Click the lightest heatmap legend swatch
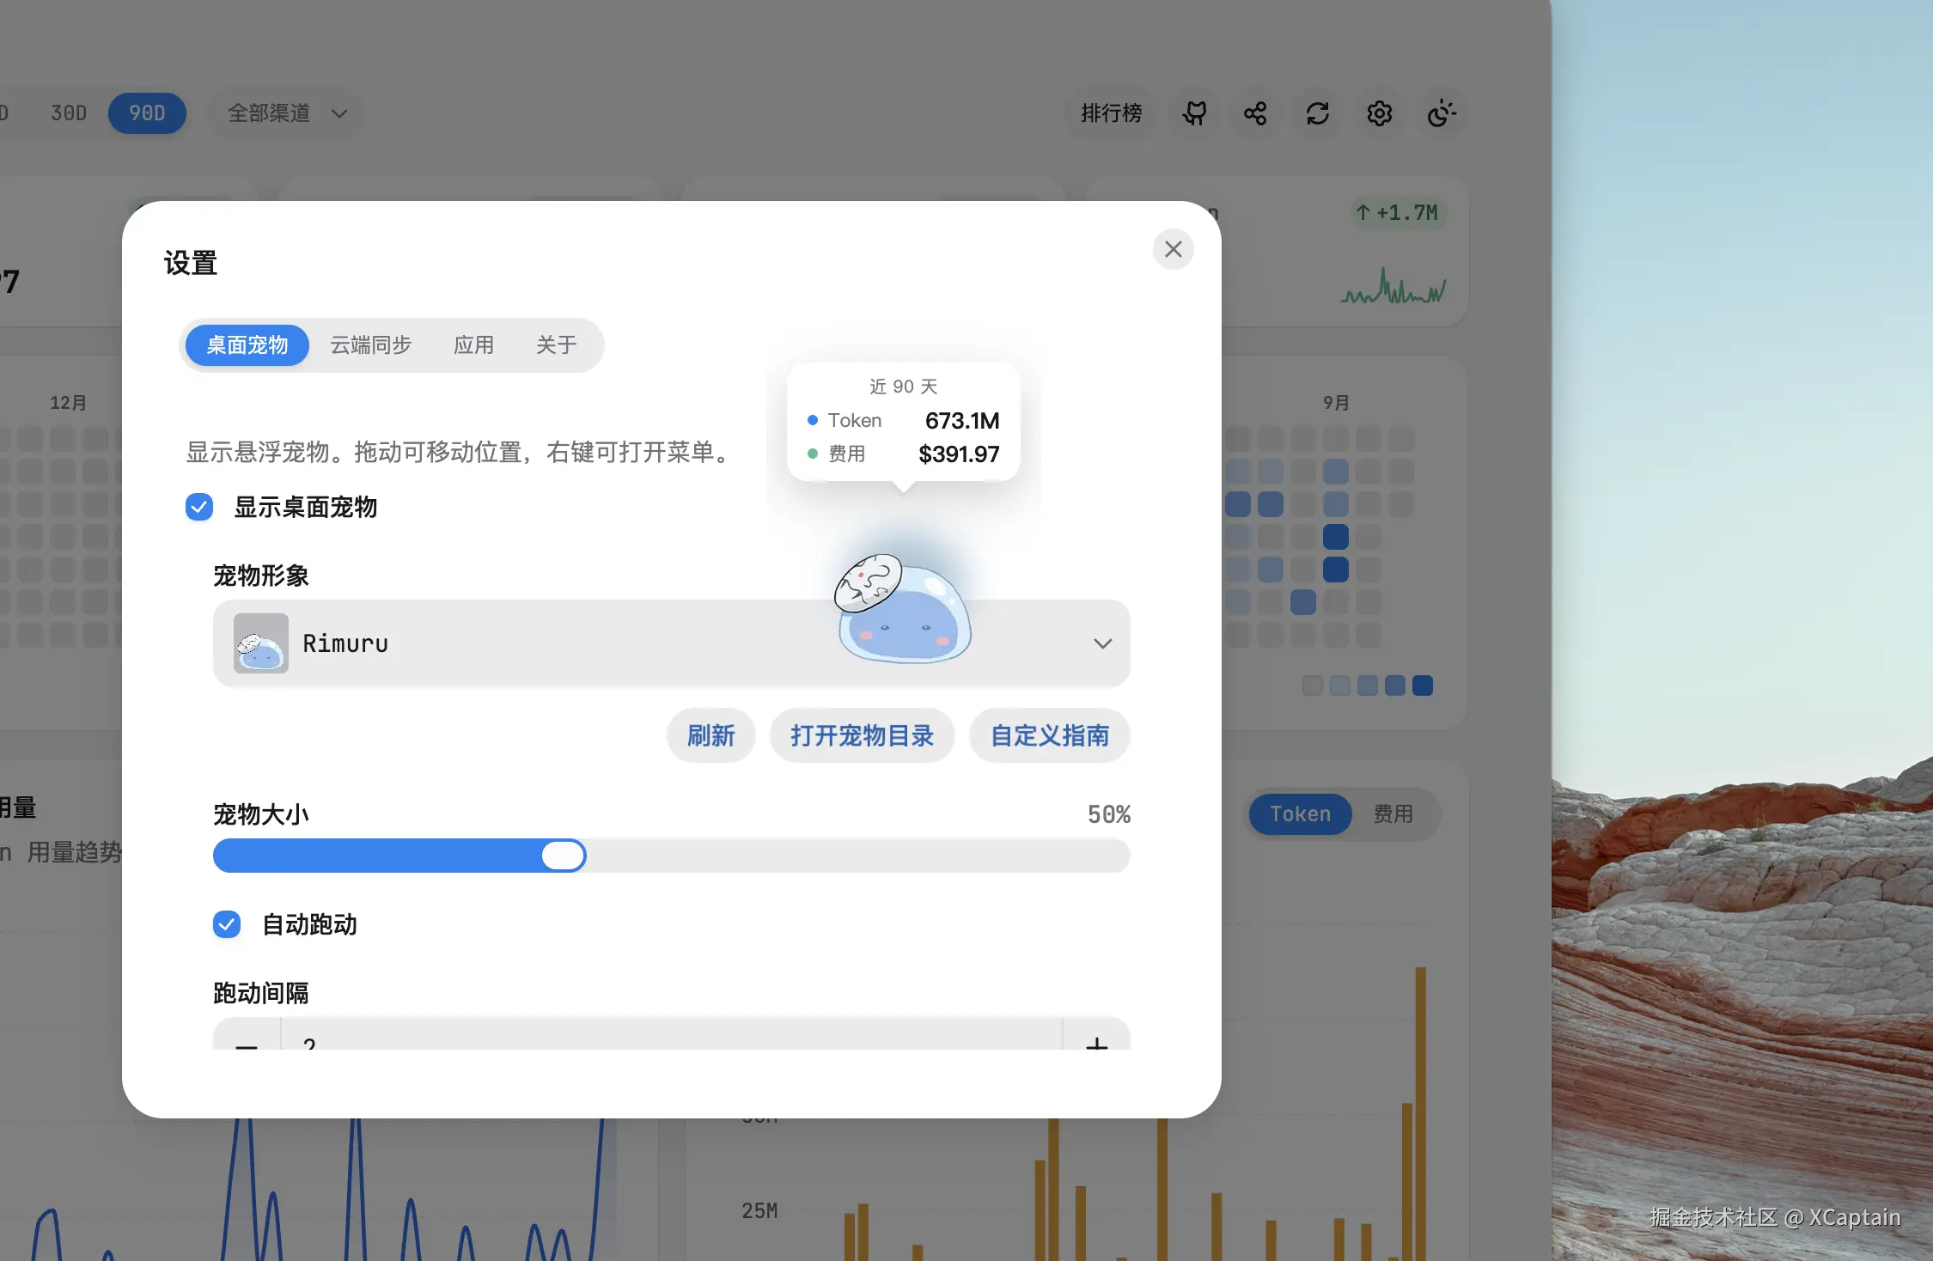The height and width of the screenshot is (1261, 1933). pyautogui.click(x=1313, y=685)
